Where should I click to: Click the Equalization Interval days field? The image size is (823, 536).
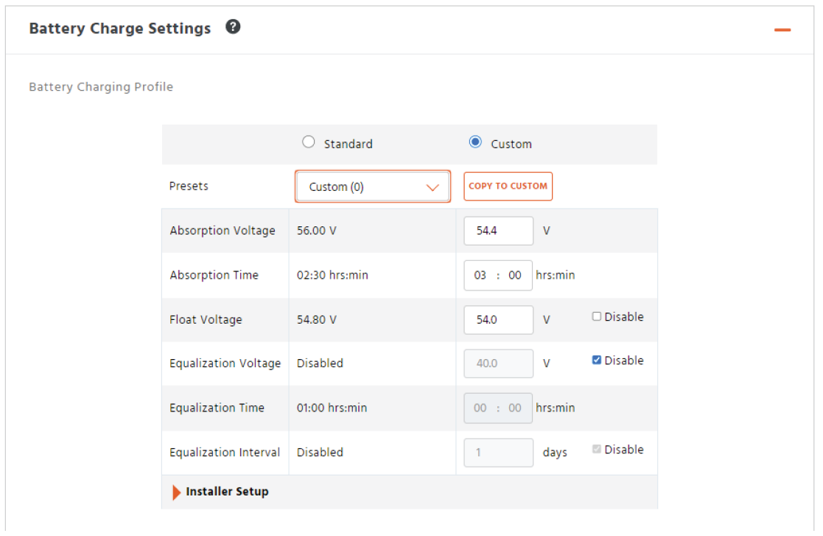click(x=498, y=453)
